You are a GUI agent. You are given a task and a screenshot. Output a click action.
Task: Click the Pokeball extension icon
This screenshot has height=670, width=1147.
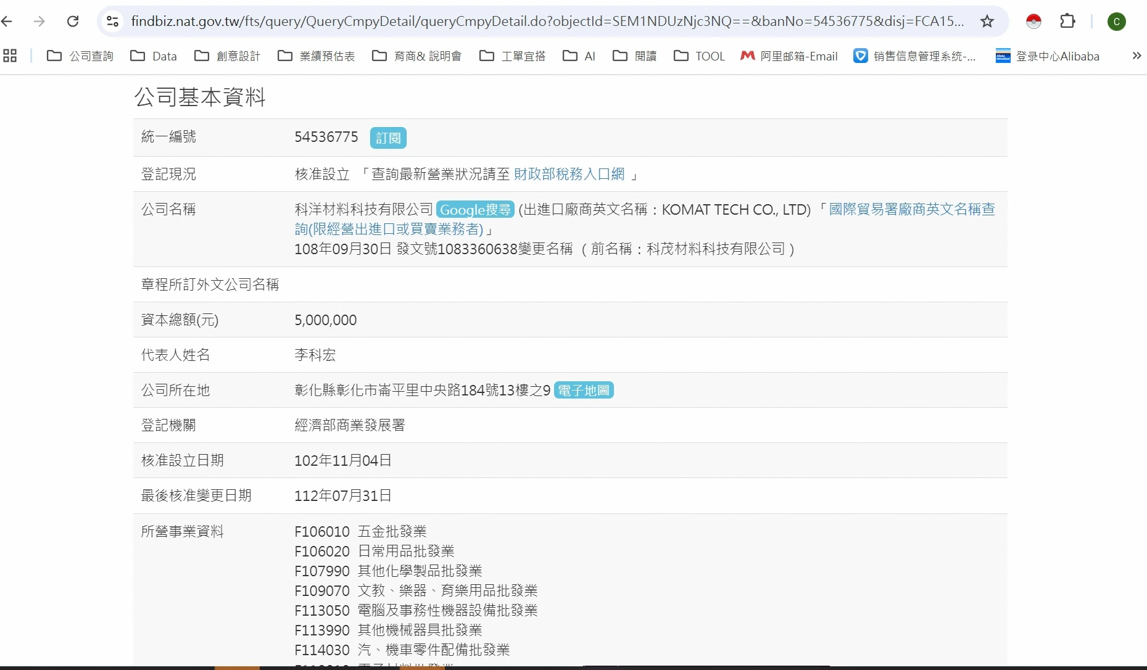click(x=1033, y=22)
